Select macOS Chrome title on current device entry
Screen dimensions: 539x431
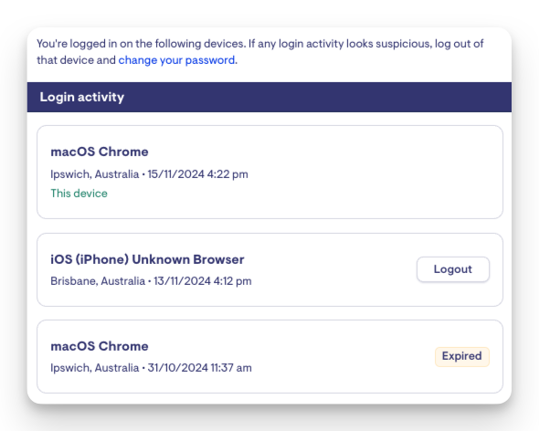[100, 152]
